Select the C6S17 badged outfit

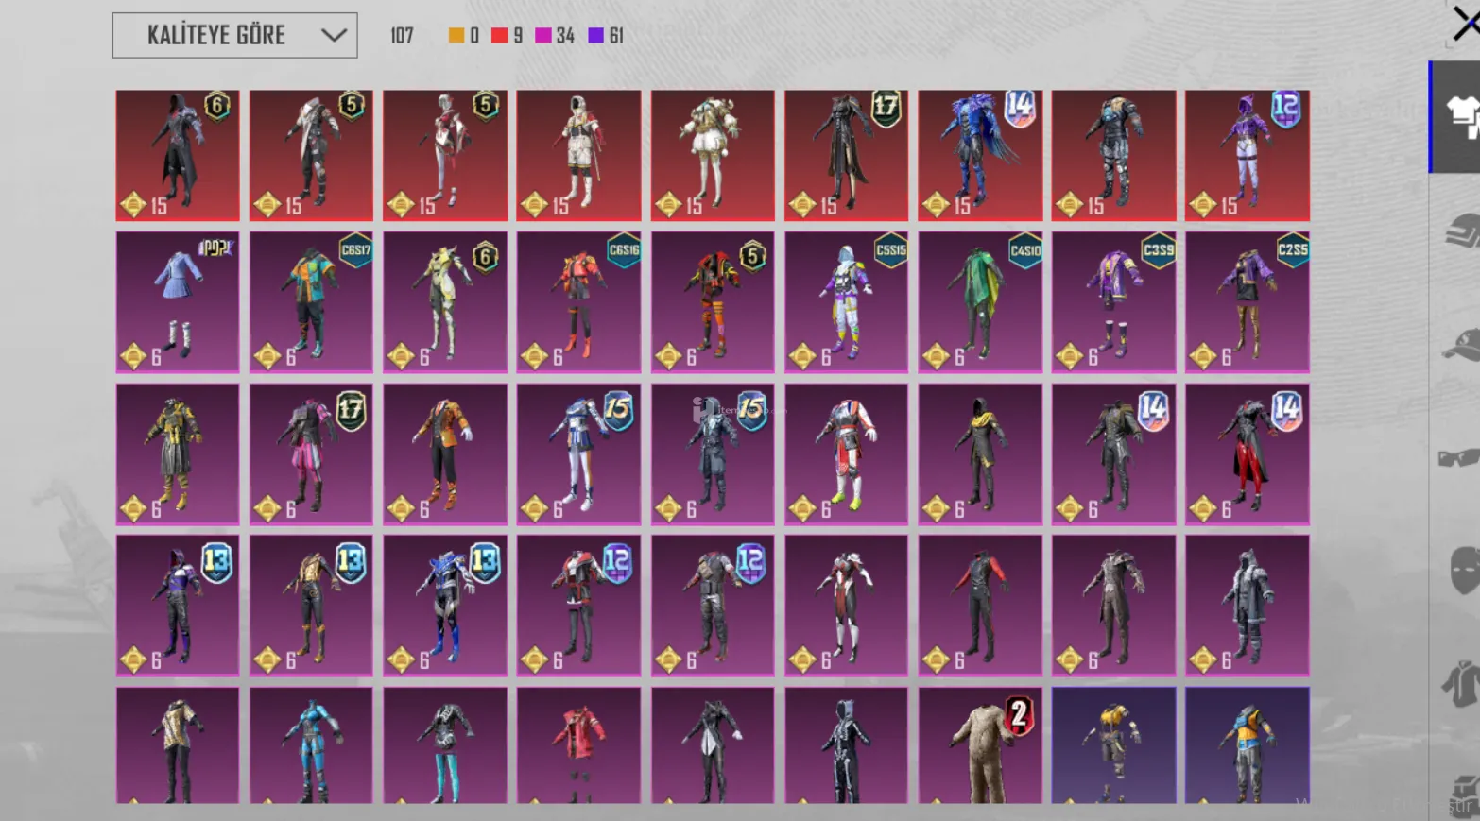pyautogui.click(x=311, y=302)
